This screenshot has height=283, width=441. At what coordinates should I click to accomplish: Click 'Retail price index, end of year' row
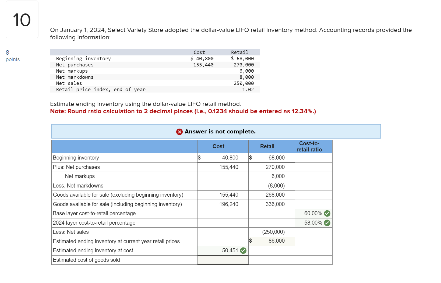pos(155,90)
